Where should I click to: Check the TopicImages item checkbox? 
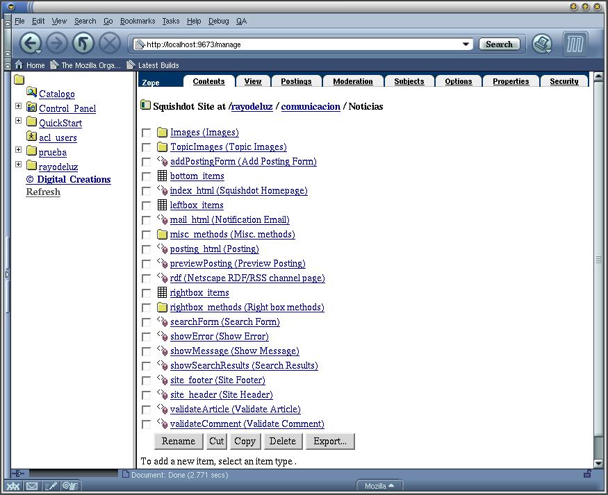point(146,148)
